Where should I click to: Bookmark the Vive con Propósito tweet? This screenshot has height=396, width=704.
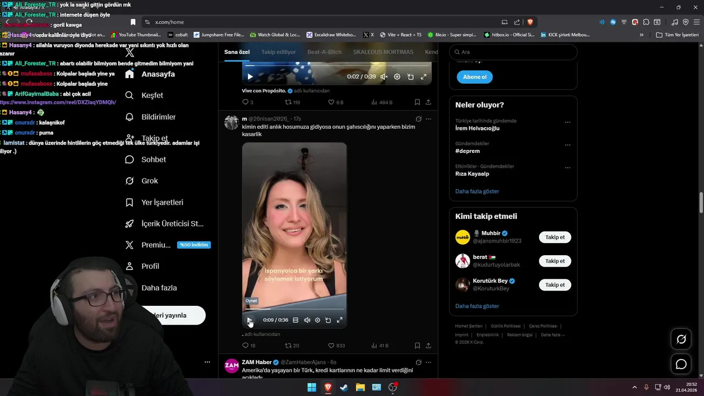[x=417, y=102]
